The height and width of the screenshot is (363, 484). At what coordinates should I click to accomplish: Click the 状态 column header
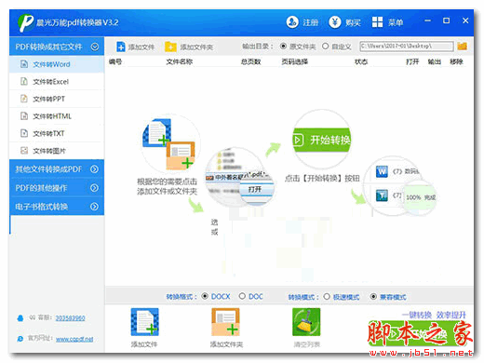pos(361,61)
